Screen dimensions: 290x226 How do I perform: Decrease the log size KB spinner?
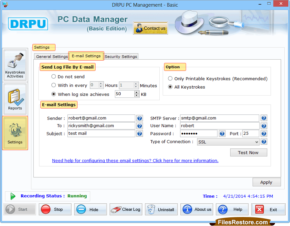click(137, 96)
